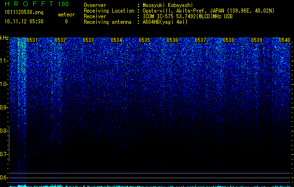Click the 0535 time marker
Screen dimensions: 294x187
144,40
